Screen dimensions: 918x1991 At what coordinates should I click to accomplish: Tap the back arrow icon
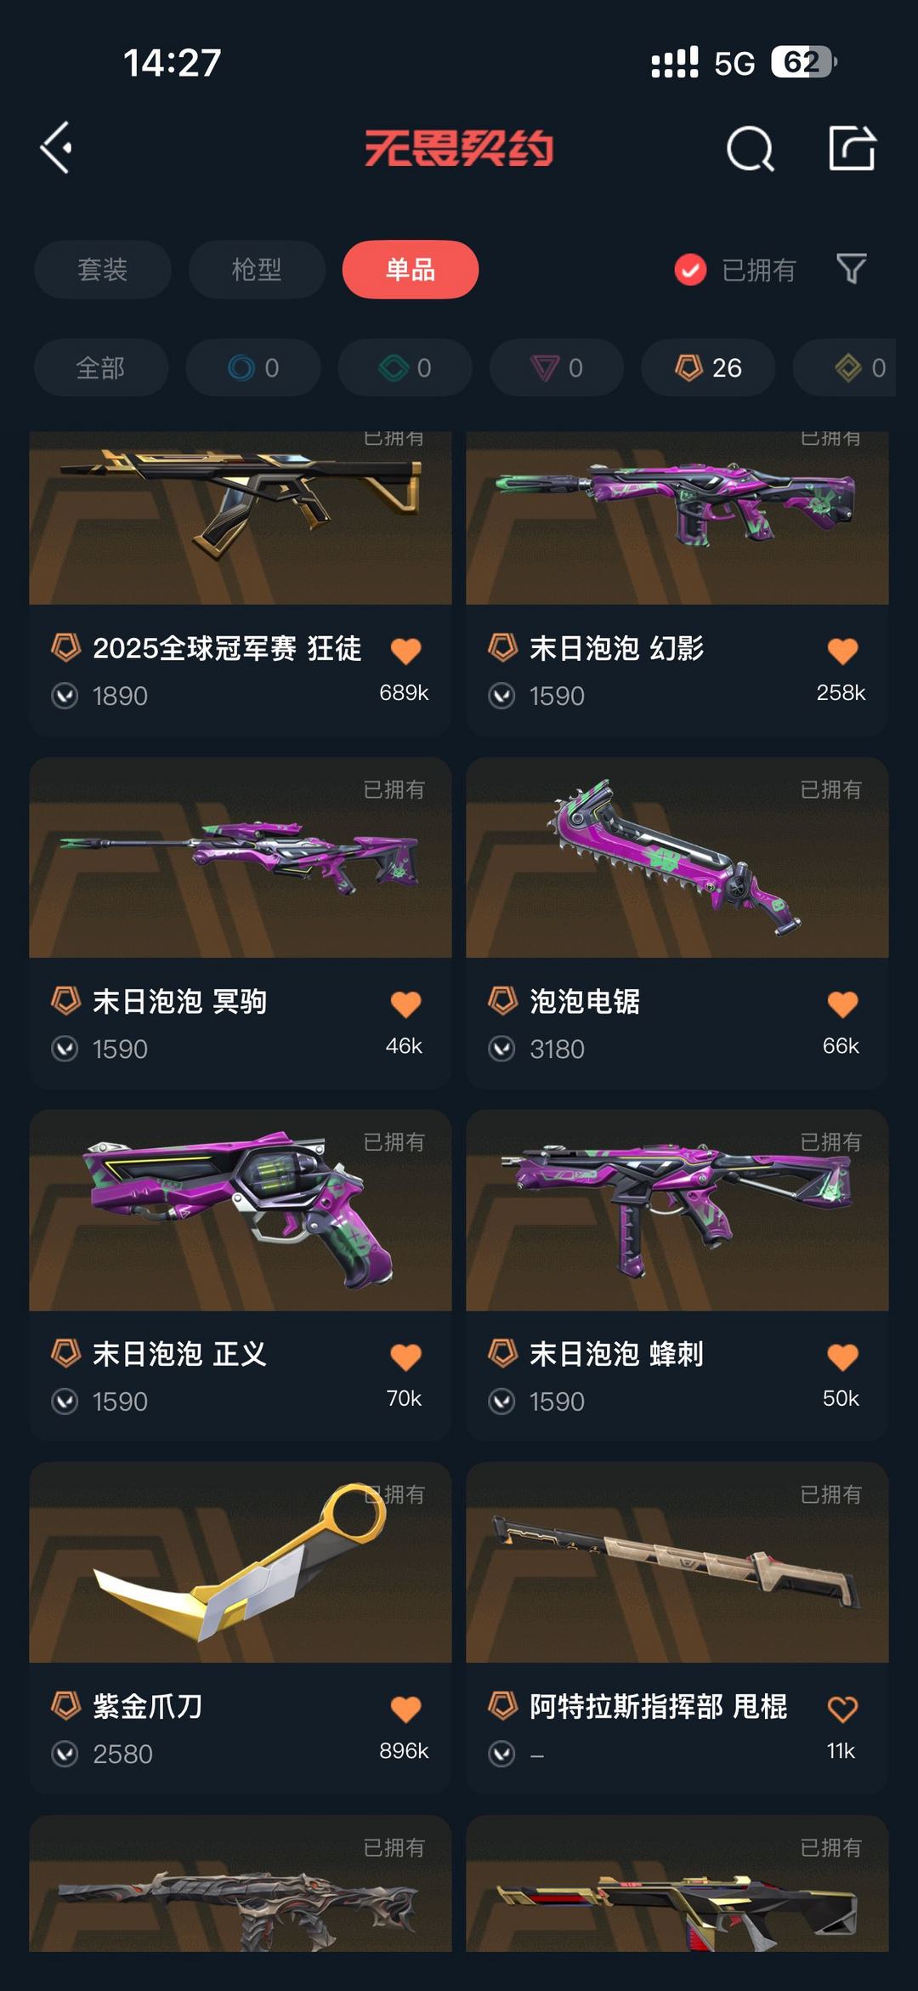click(56, 148)
